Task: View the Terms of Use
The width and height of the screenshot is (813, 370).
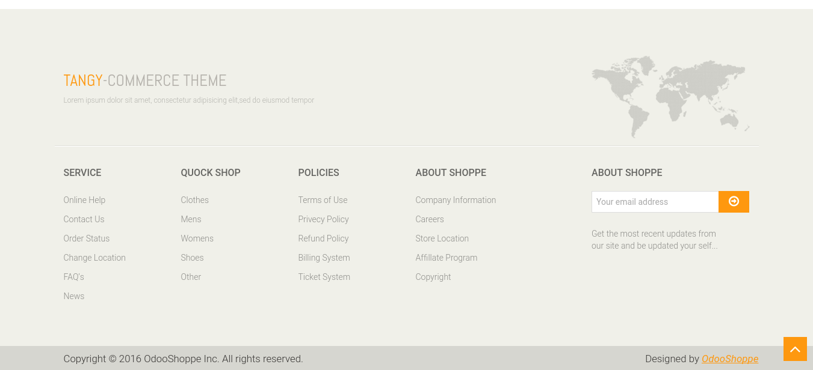Action: click(323, 200)
